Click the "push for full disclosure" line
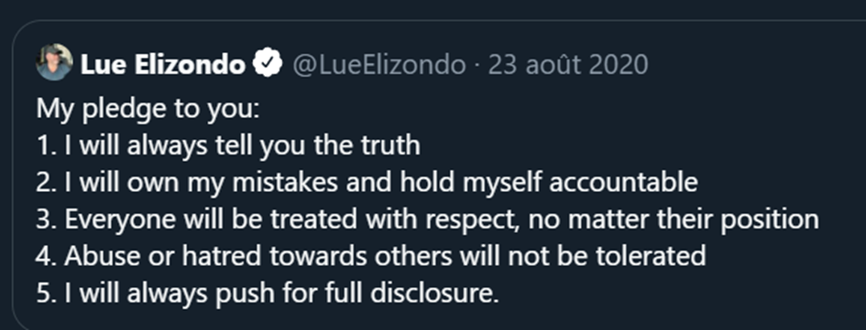 268,293
